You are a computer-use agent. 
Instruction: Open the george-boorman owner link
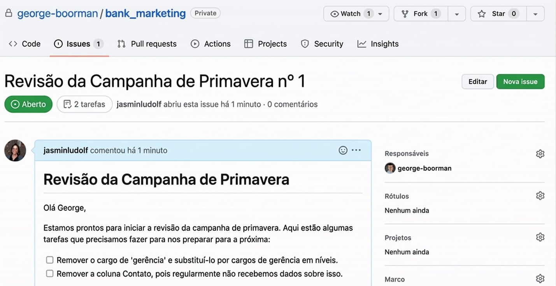[x=58, y=13]
